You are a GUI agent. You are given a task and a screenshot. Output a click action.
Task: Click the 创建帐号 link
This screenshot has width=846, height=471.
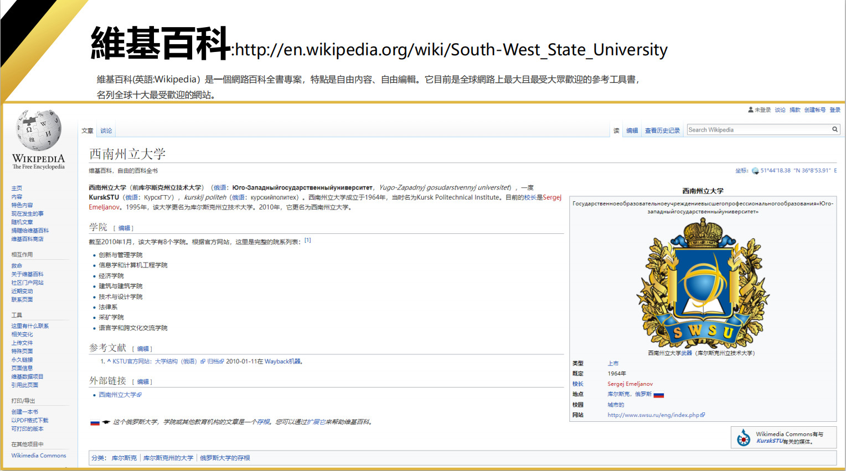click(815, 110)
